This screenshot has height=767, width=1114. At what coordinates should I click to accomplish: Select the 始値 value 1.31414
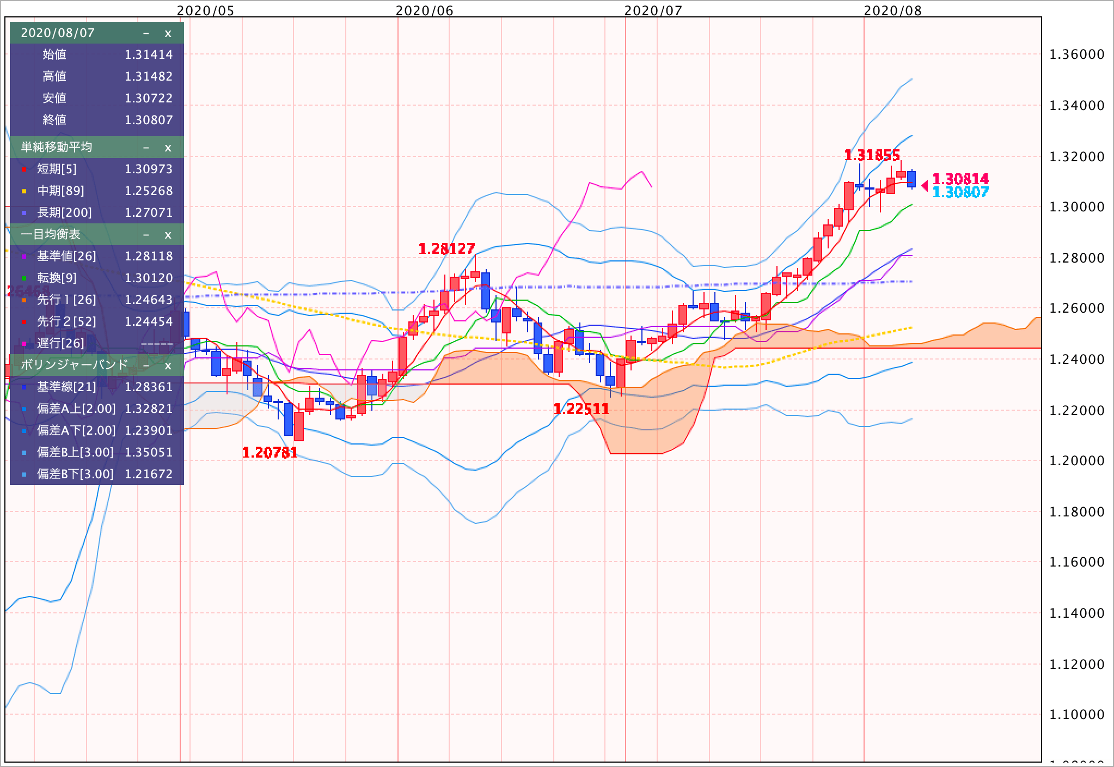(x=149, y=55)
